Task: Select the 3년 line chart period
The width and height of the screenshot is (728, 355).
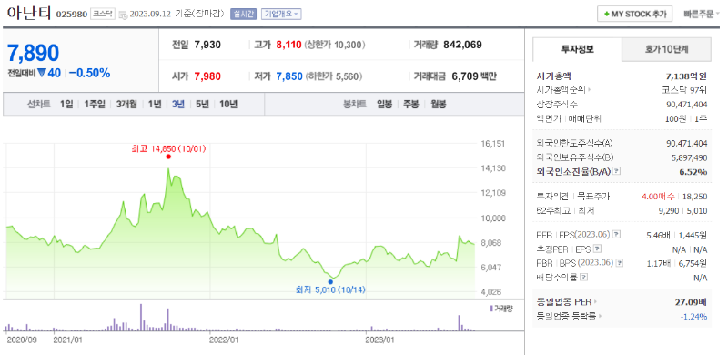Action: tap(178, 104)
